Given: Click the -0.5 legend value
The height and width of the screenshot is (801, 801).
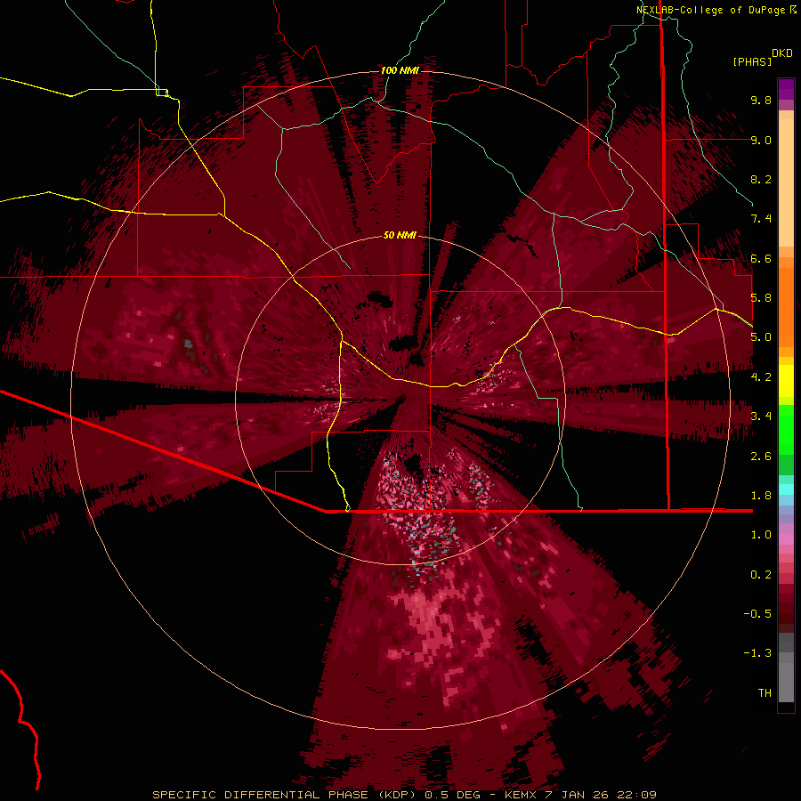Looking at the screenshot, I should [x=757, y=614].
